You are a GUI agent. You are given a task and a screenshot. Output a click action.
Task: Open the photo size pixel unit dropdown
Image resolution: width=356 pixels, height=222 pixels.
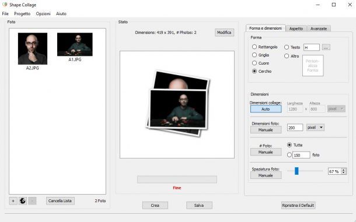point(315,128)
